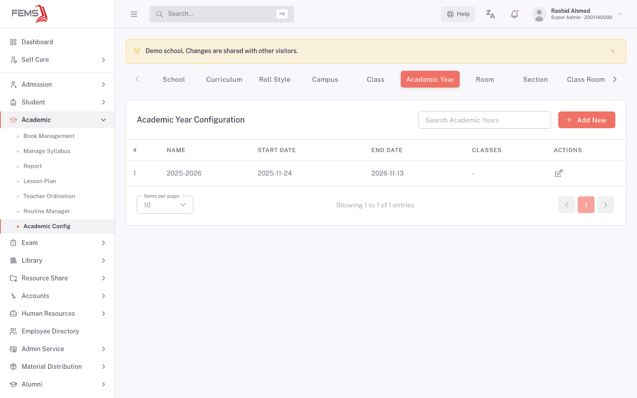Open the notifications bell

pos(514,14)
